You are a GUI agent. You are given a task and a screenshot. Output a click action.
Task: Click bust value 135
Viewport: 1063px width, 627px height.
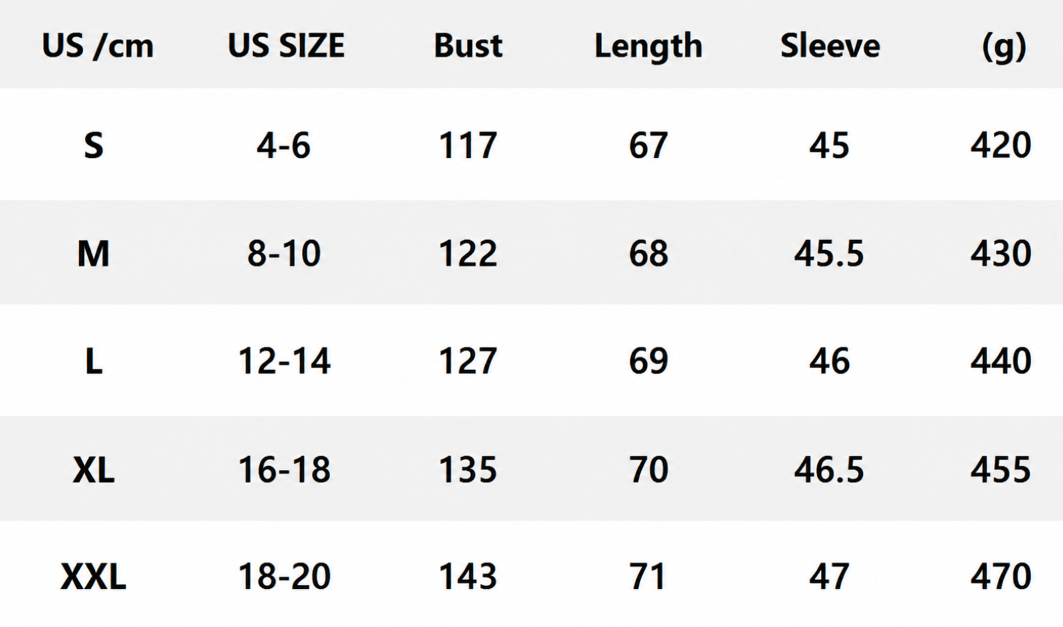click(x=468, y=469)
